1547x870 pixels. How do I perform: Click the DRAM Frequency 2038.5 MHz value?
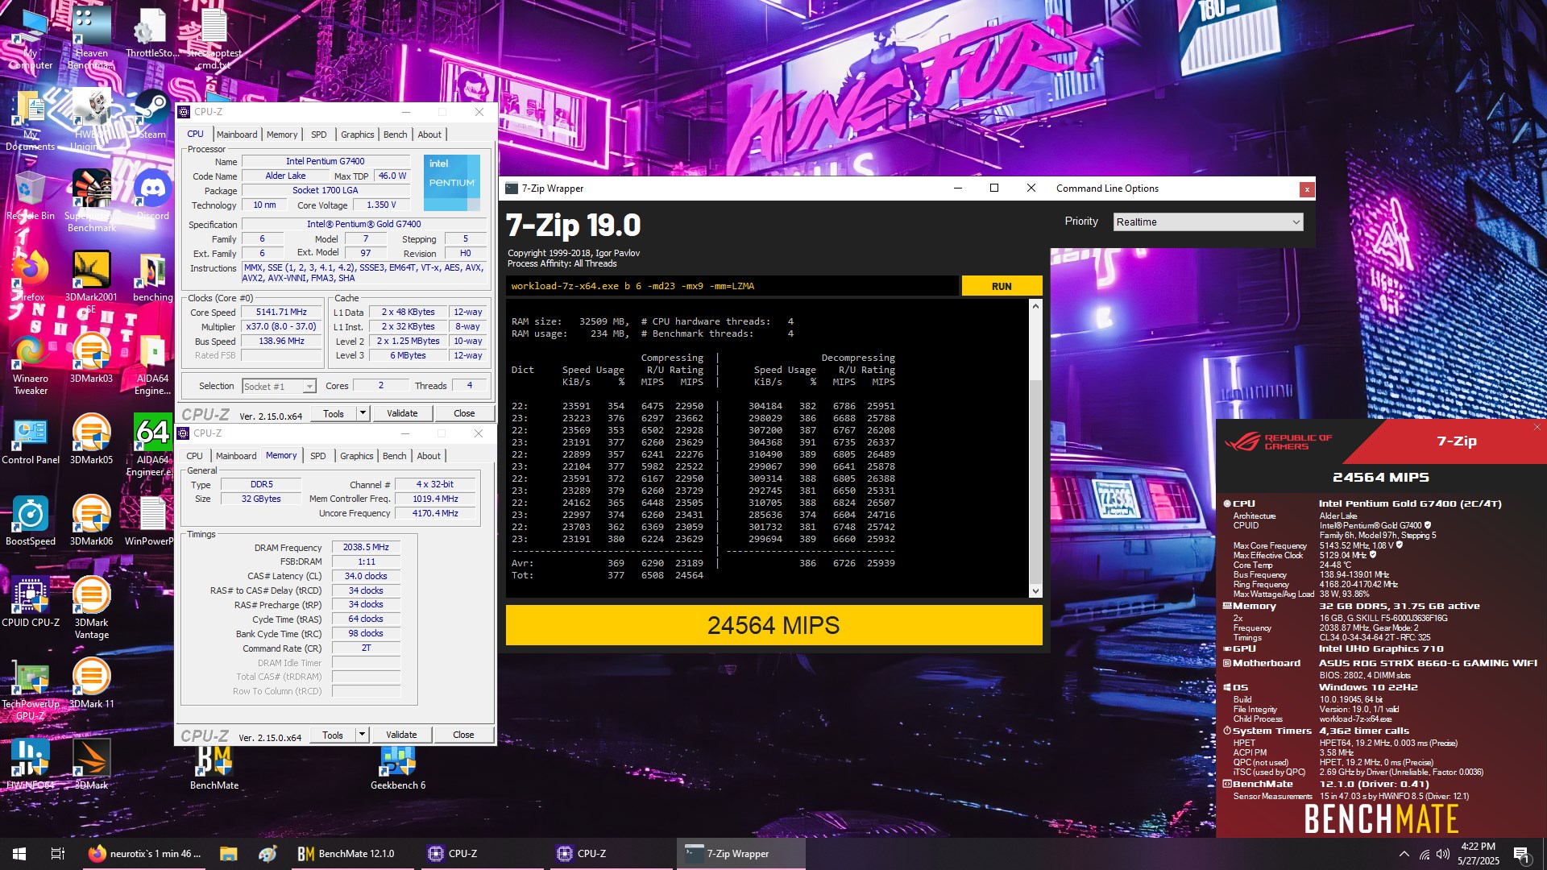(366, 547)
